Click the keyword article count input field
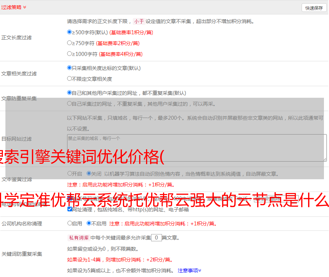 coord(156,238)
